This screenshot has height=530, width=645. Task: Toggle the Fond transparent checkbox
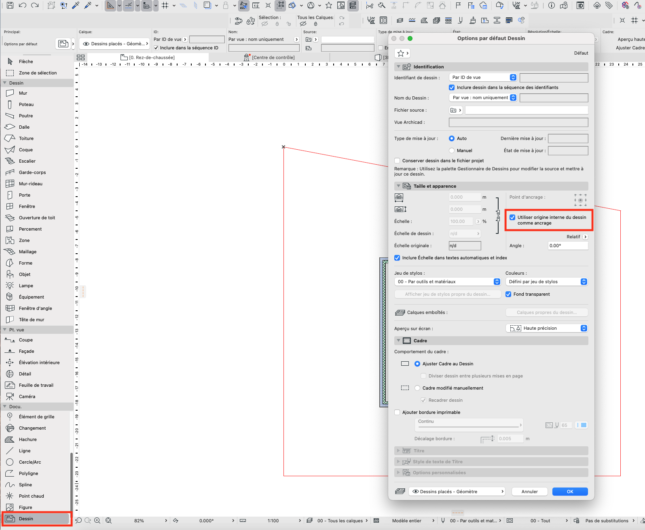[508, 294]
